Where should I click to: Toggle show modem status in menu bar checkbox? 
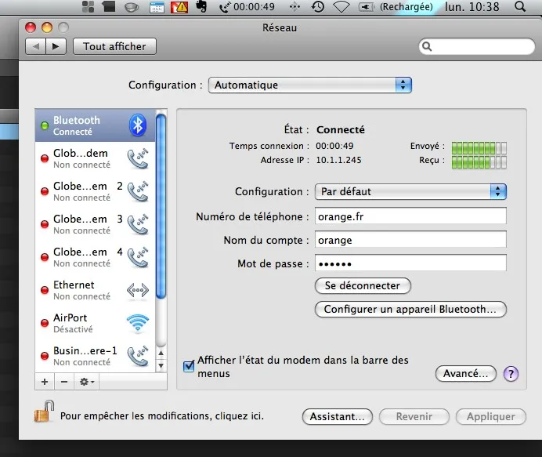pyautogui.click(x=189, y=366)
